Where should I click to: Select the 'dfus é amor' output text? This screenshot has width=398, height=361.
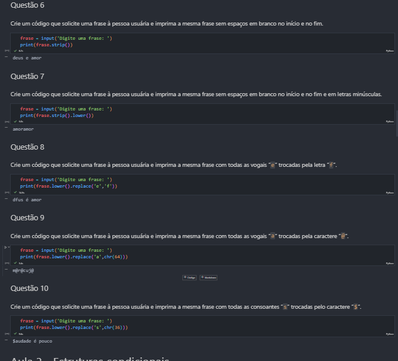(x=27, y=199)
